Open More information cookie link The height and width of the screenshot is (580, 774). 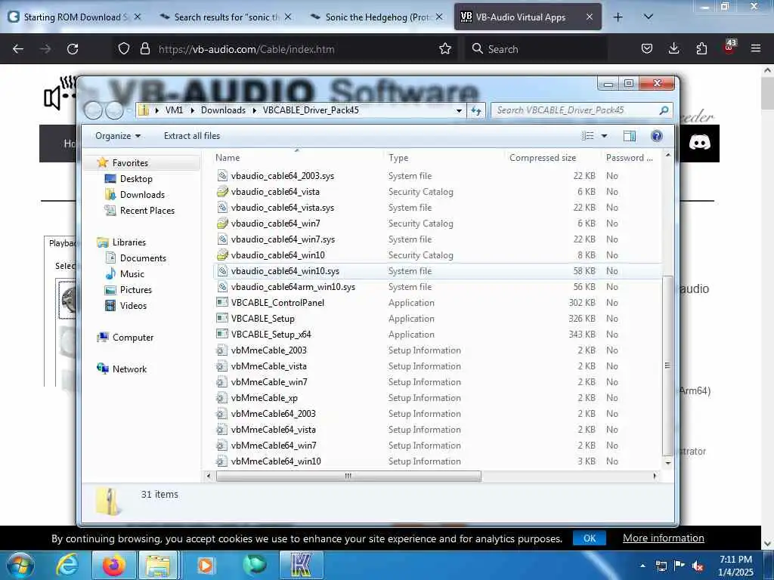tap(663, 538)
